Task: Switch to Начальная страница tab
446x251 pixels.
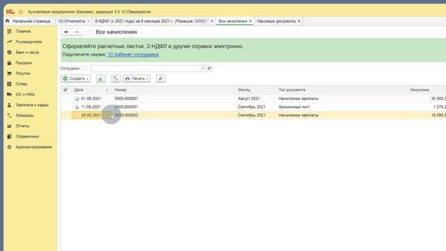Action: point(28,21)
